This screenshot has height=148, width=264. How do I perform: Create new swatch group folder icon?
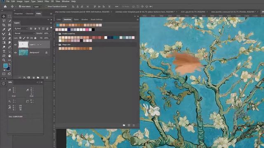point(124,125)
